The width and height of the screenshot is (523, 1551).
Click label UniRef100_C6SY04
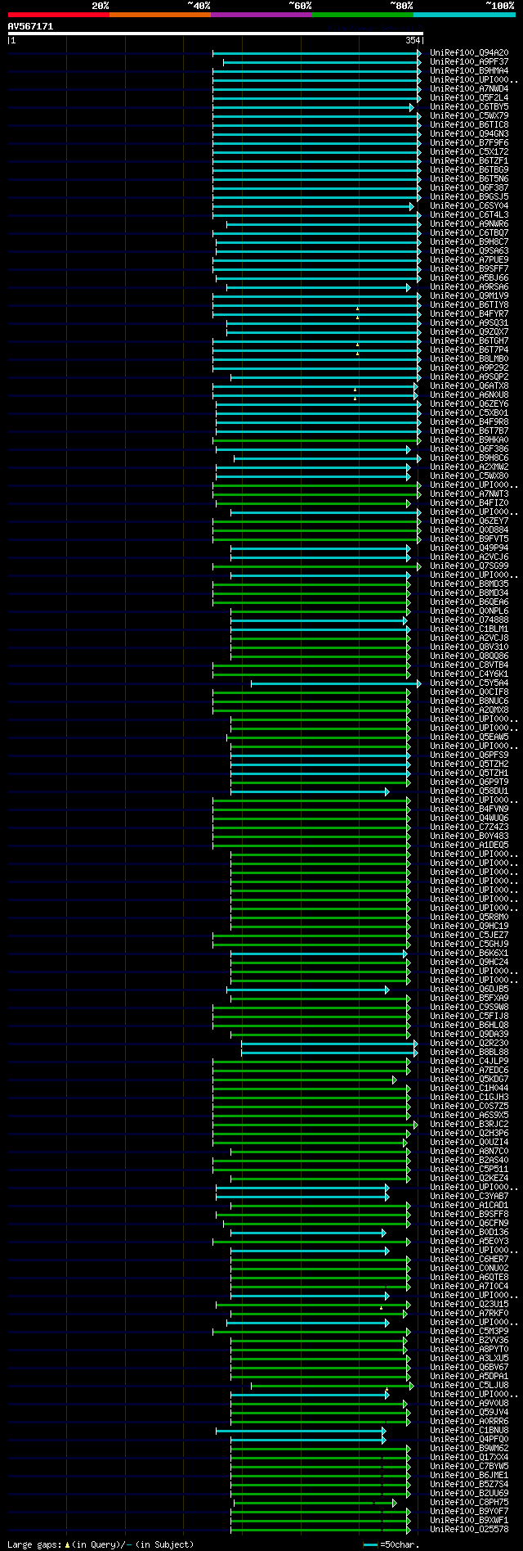pyautogui.click(x=469, y=205)
